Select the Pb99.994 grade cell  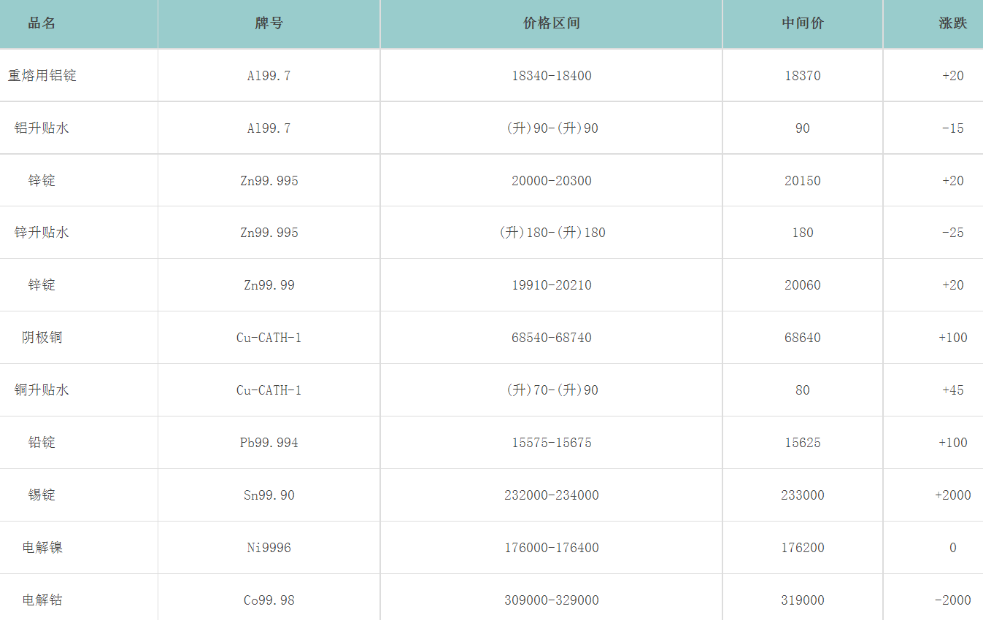(269, 443)
